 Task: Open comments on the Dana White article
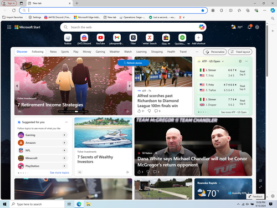pyautogui.click(x=156, y=172)
